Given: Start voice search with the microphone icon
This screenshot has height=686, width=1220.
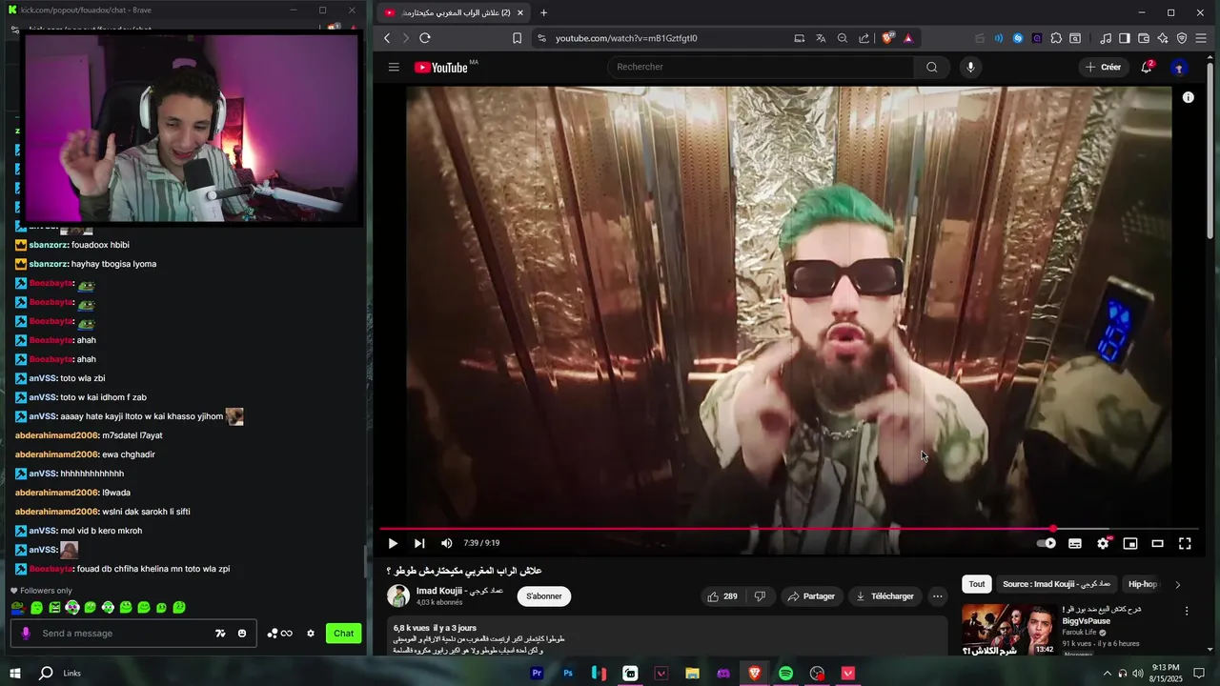Looking at the screenshot, I should coord(970,67).
